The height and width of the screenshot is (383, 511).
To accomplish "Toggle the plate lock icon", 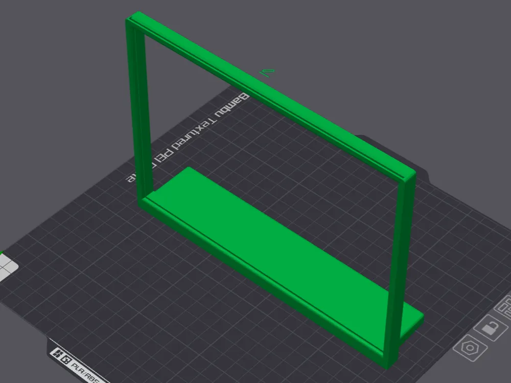I will click(x=491, y=328).
